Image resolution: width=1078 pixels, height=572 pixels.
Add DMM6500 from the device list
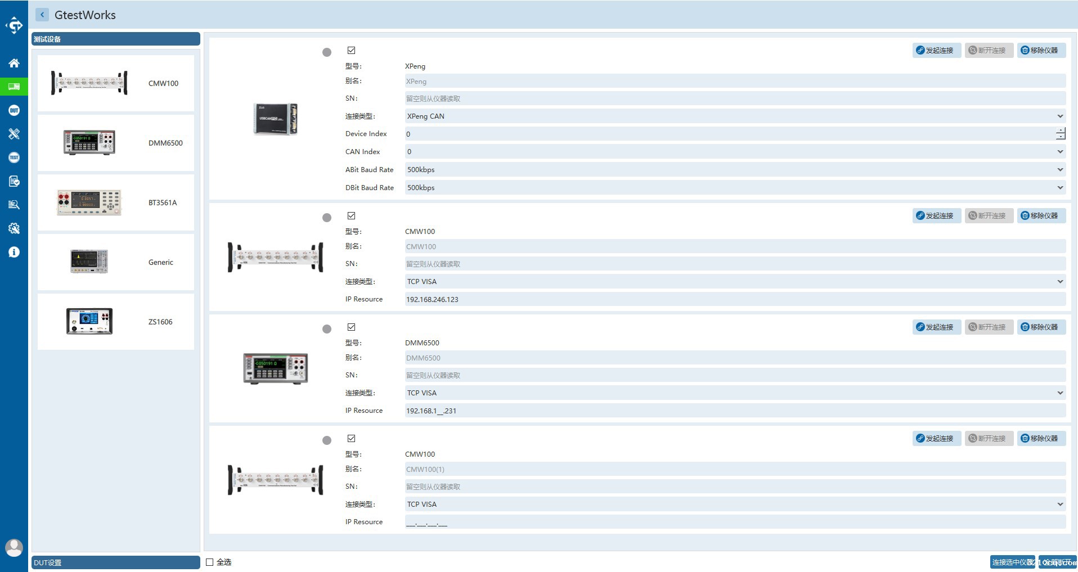click(116, 143)
